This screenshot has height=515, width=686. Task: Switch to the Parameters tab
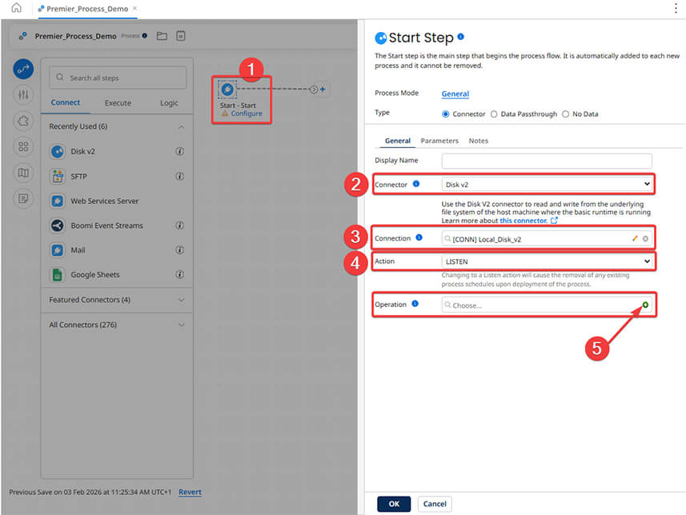click(x=439, y=140)
